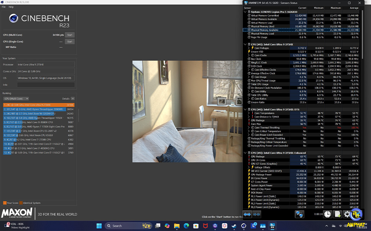Start the CPU (Single Core) benchmark

(x=70, y=41)
